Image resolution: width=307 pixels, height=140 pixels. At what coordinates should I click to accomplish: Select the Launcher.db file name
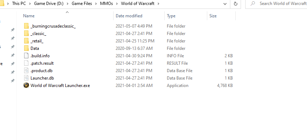coord(42,78)
